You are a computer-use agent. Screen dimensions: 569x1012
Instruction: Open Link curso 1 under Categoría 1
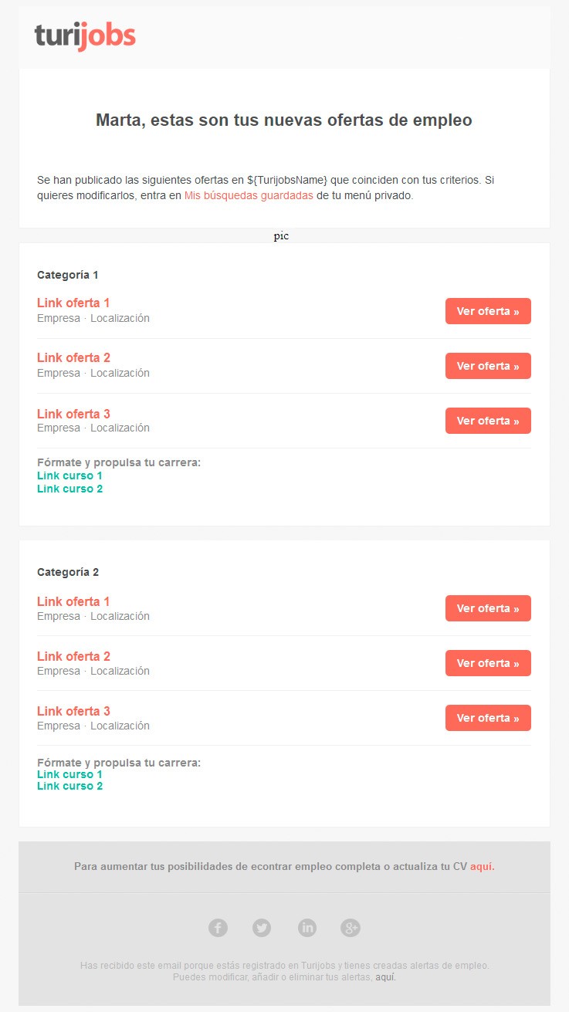(x=69, y=476)
